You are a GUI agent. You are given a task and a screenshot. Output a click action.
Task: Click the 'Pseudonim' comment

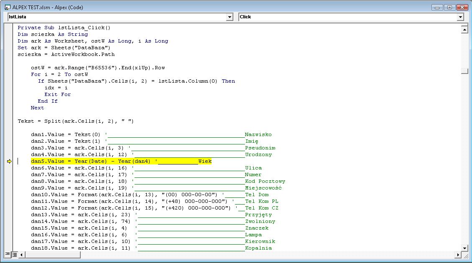pyautogui.click(x=260, y=148)
